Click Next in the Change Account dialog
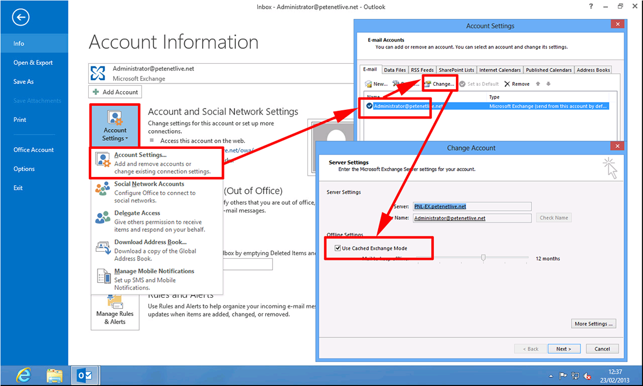Screen dimensions: 643x386 pyautogui.click(x=564, y=349)
